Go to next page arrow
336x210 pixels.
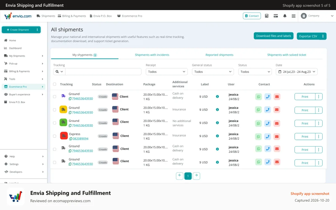point(197,176)
